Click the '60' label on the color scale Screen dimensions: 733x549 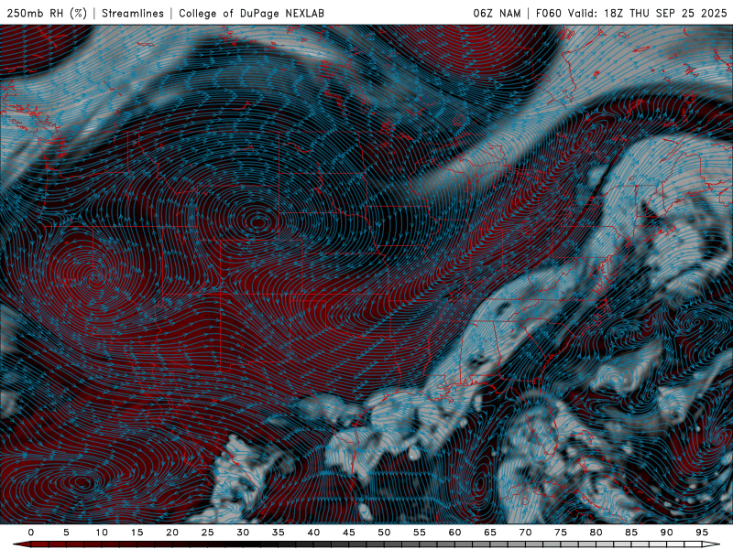tap(454, 533)
